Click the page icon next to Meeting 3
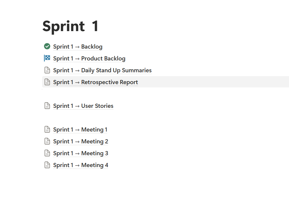289x197 pixels. pyautogui.click(x=47, y=153)
